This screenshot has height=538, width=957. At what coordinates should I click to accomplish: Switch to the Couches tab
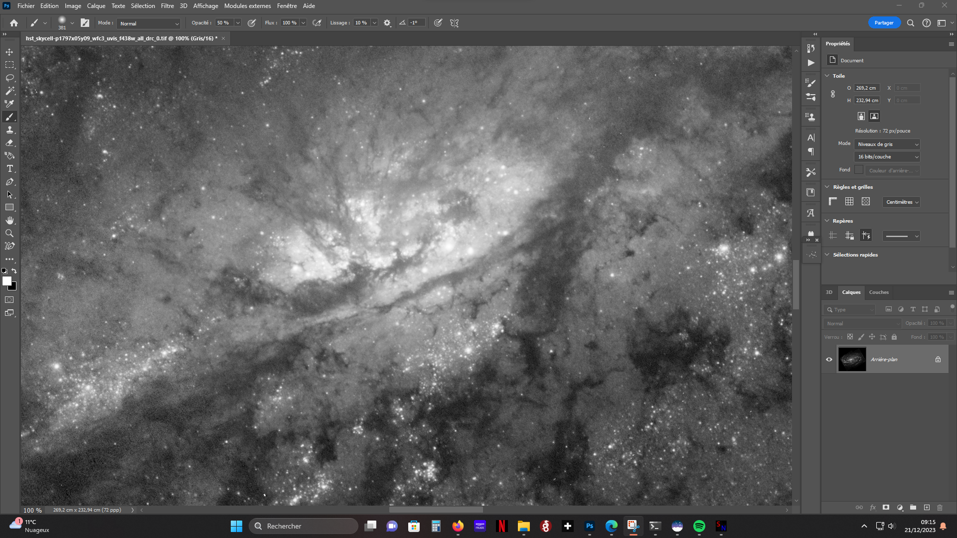[x=879, y=292]
